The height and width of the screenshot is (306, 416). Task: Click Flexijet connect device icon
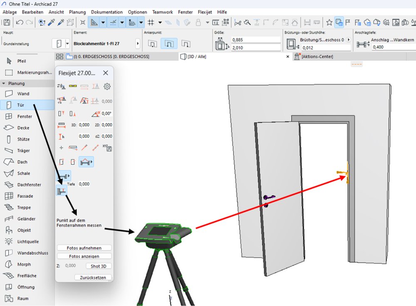click(x=61, y=86)
